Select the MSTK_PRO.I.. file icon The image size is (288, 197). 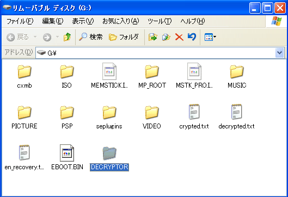[x=194, y=71]
